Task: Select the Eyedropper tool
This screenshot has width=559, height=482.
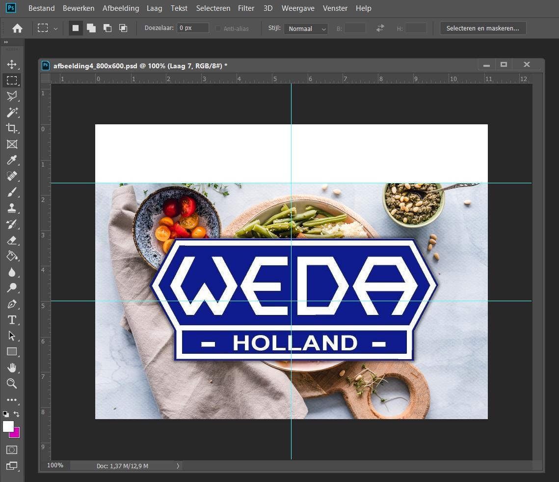Action: pyautogui.click(x=12, y=160)
